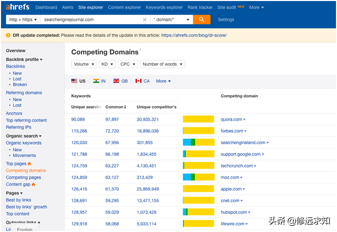This screenshot has height=232, width=337.
Task: Click the ahrefs logo
Action: [x=18, y=7]
